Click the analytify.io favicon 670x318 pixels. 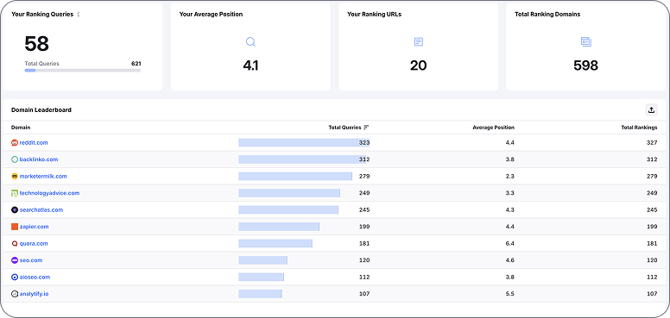tap(15, 294)
